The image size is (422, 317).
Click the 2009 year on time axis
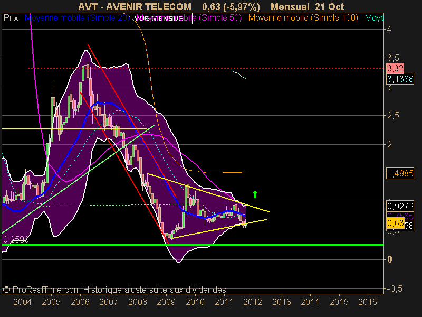[x=166, y=302]
